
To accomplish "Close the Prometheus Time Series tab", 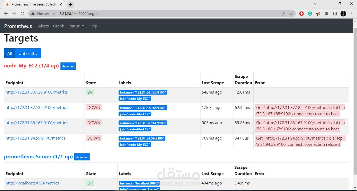I will point(61,4).
